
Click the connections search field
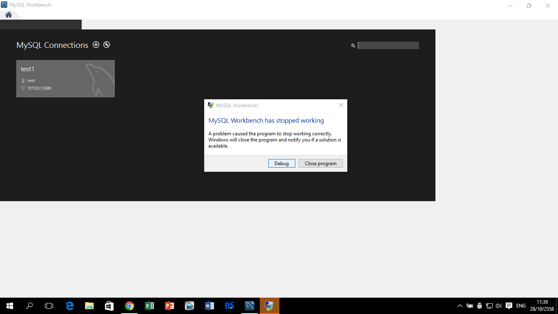tap(388, 45)
